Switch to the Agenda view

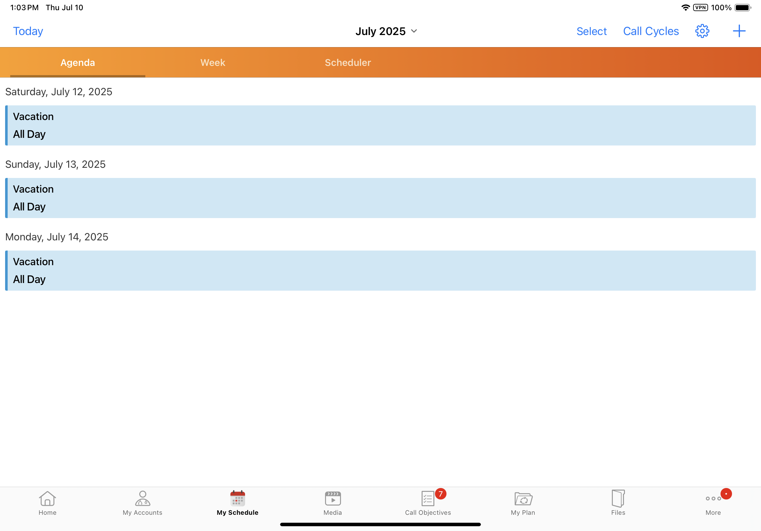pos(77,63)
